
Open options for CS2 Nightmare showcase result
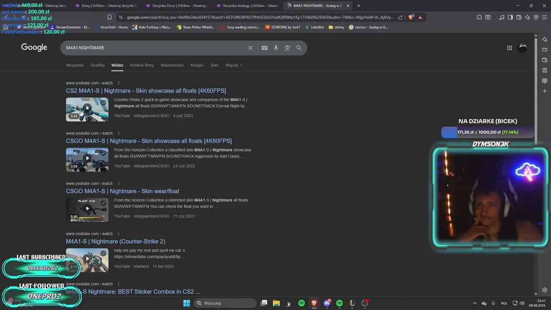119,83
